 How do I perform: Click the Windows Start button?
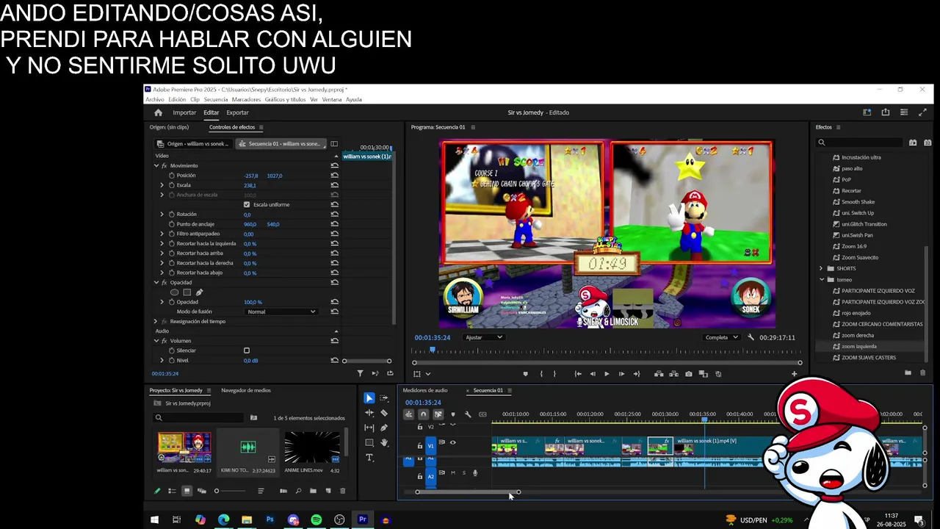pyautogui.click(x=154, y=520)
